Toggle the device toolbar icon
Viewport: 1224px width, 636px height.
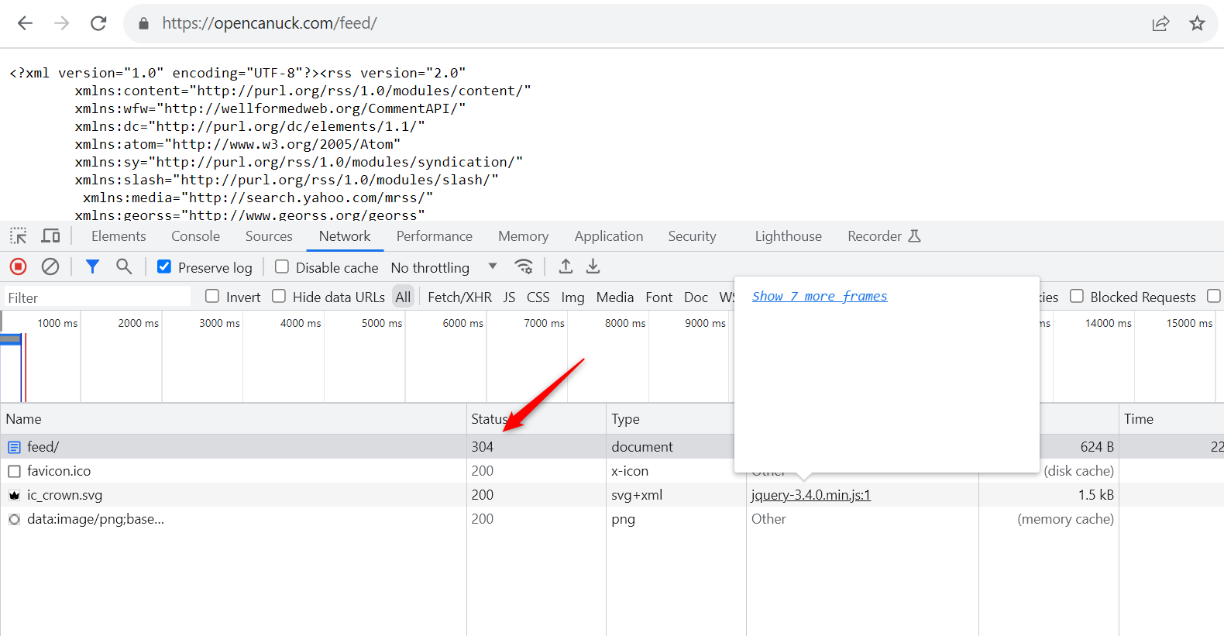51,236
